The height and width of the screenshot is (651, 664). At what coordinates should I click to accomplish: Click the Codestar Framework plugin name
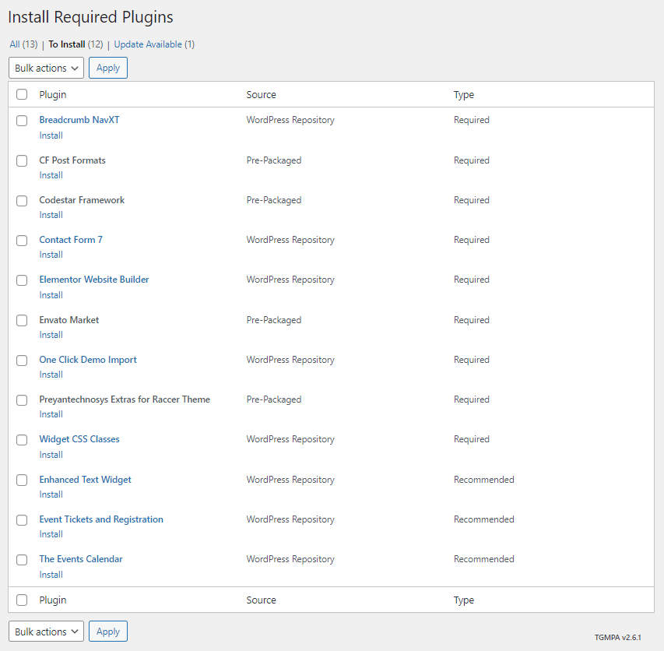coord(82,200)
